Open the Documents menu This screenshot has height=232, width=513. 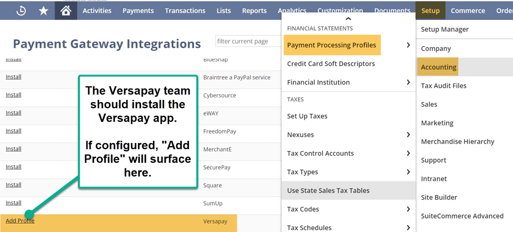[x=392, y=11]
